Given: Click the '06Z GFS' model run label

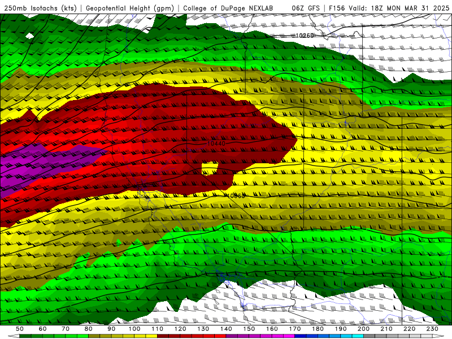Looking at the screenshot, I should tap(306, 8).
